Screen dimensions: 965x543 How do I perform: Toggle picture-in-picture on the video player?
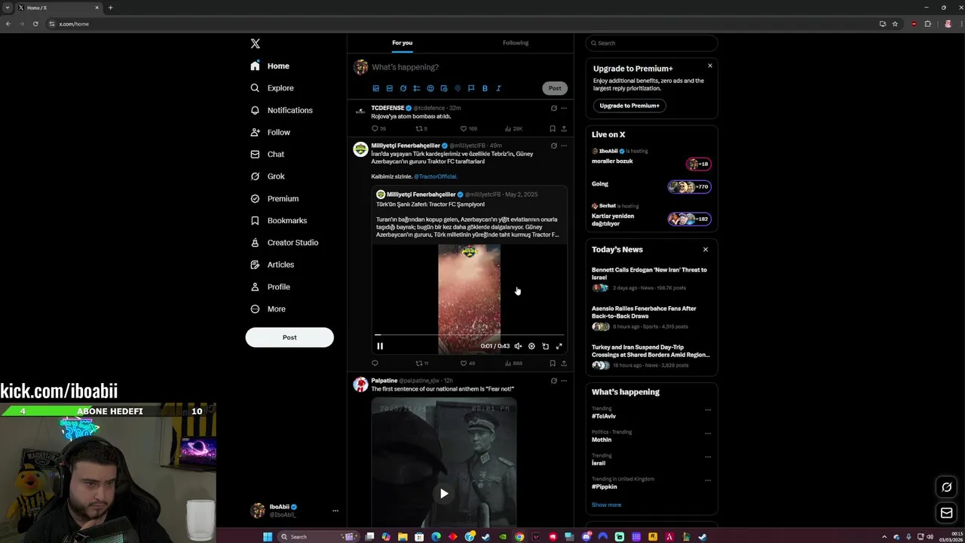pos(546,346)
